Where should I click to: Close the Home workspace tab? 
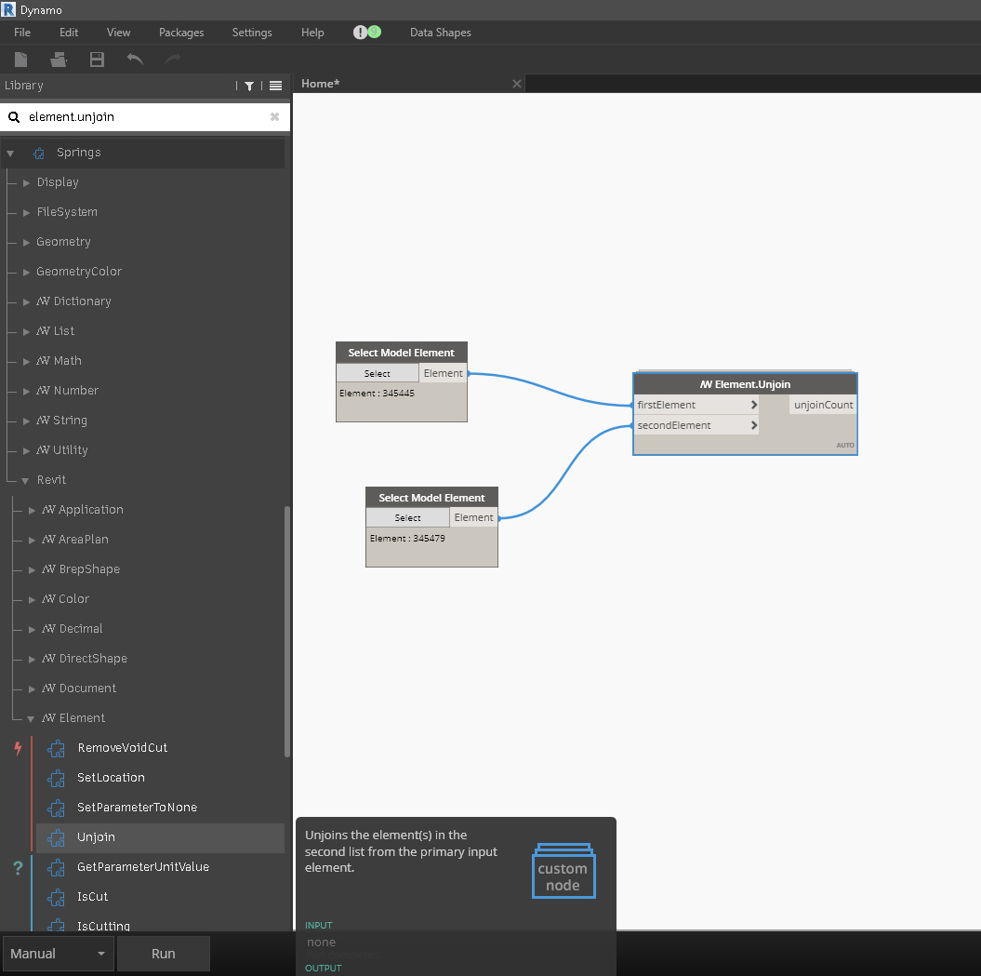pos(517,84)
